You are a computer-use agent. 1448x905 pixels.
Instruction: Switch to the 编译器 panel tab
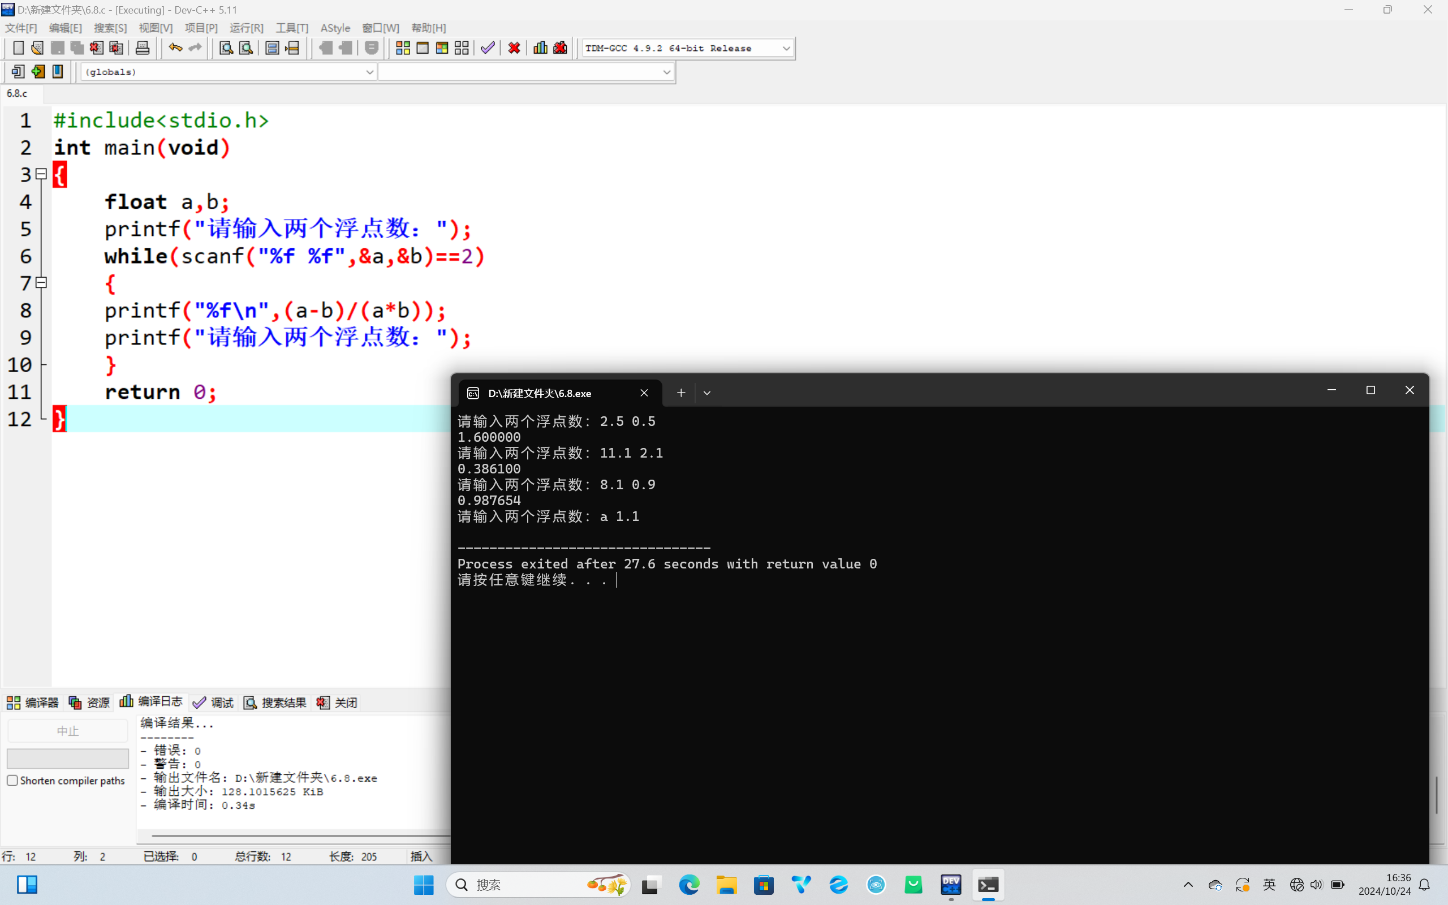coord(33,702)
